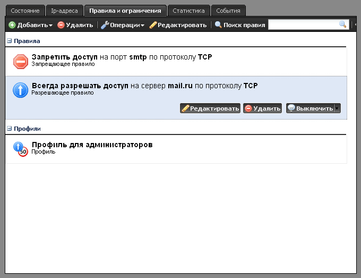Click the red stop icon of the smtp rule
The height and width of the screenshot is (278, 361).
pos(21,62)
